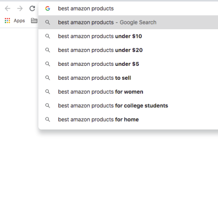218x218 pixels.
Task: Click the address bar text 'best amazon products'
Action: (x=86, y=9)
